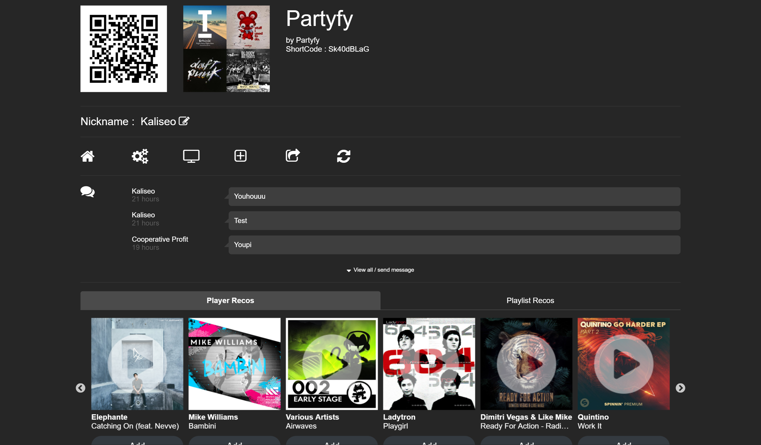Edit the nickname Kaliseo with the pencil icon
This screenshot has height=445, width=761.
(183, 121)
